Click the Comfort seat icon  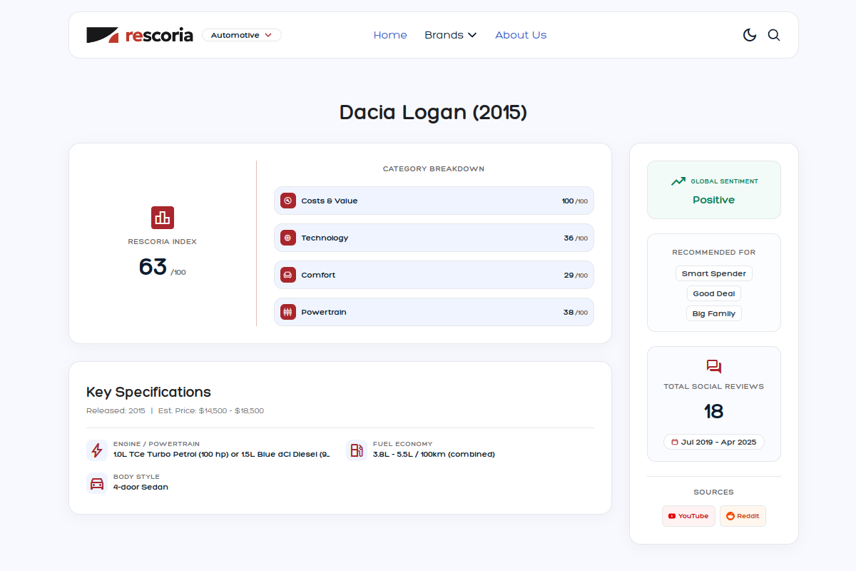288,275
